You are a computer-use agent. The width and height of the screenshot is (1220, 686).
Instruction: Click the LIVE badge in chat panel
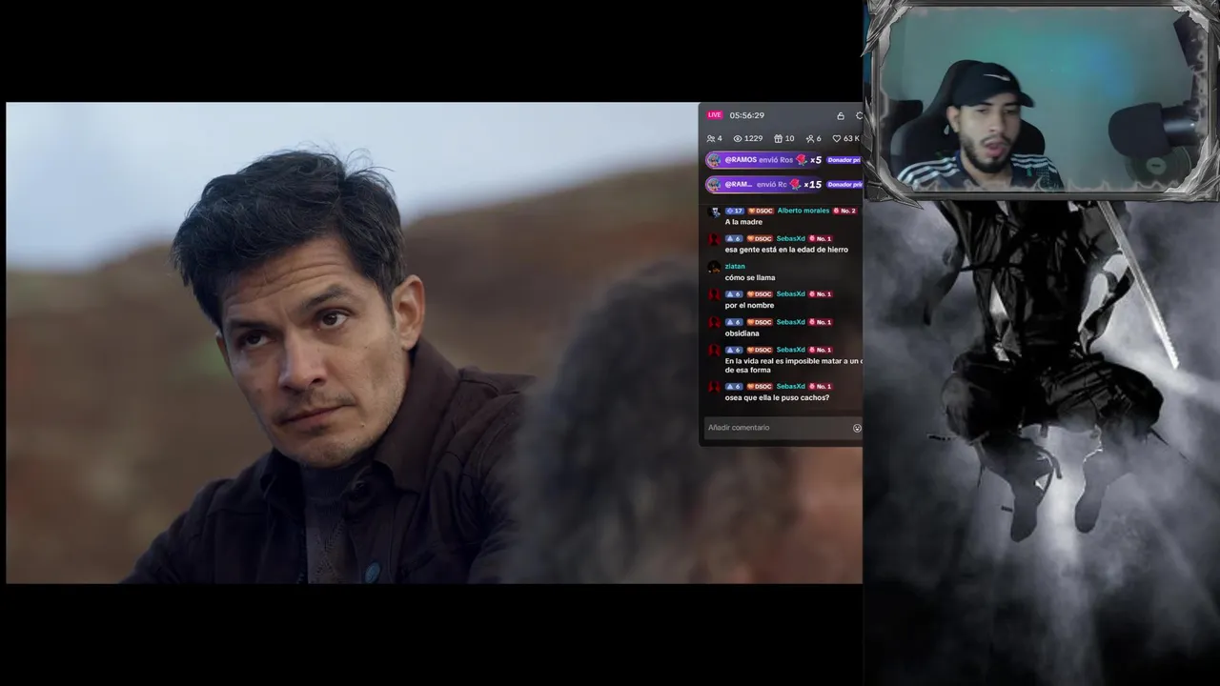(715, 115)
